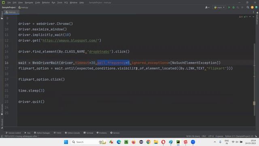Open the Notifications bell icon
The width and height of the screenshot is (259, 146).
257,13
